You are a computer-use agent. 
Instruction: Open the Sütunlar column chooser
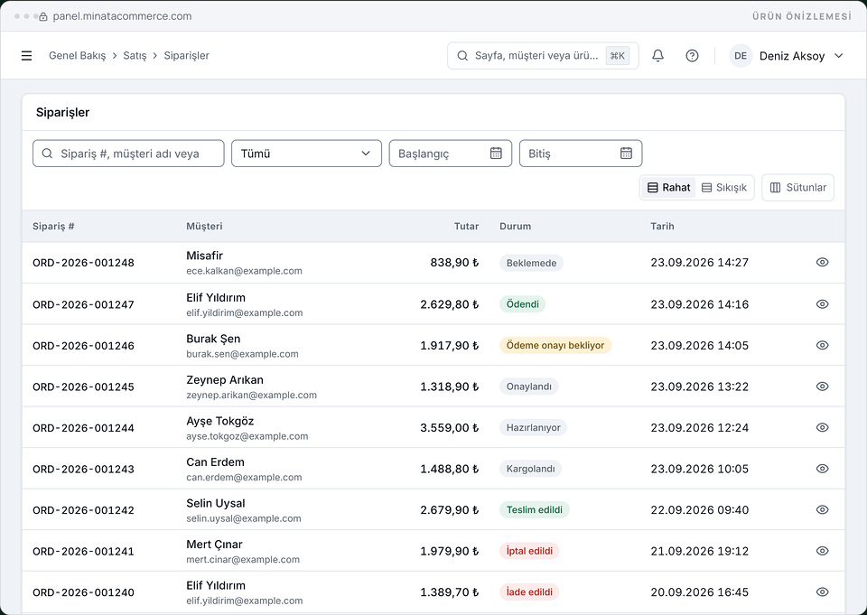click(x=797, y=188)
